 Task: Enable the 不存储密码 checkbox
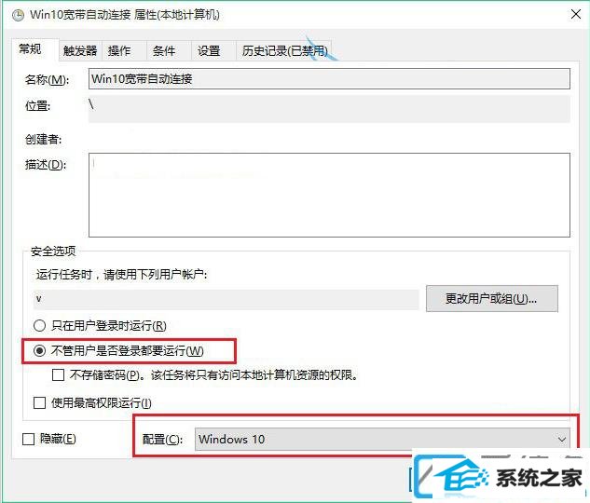(58, 374)
